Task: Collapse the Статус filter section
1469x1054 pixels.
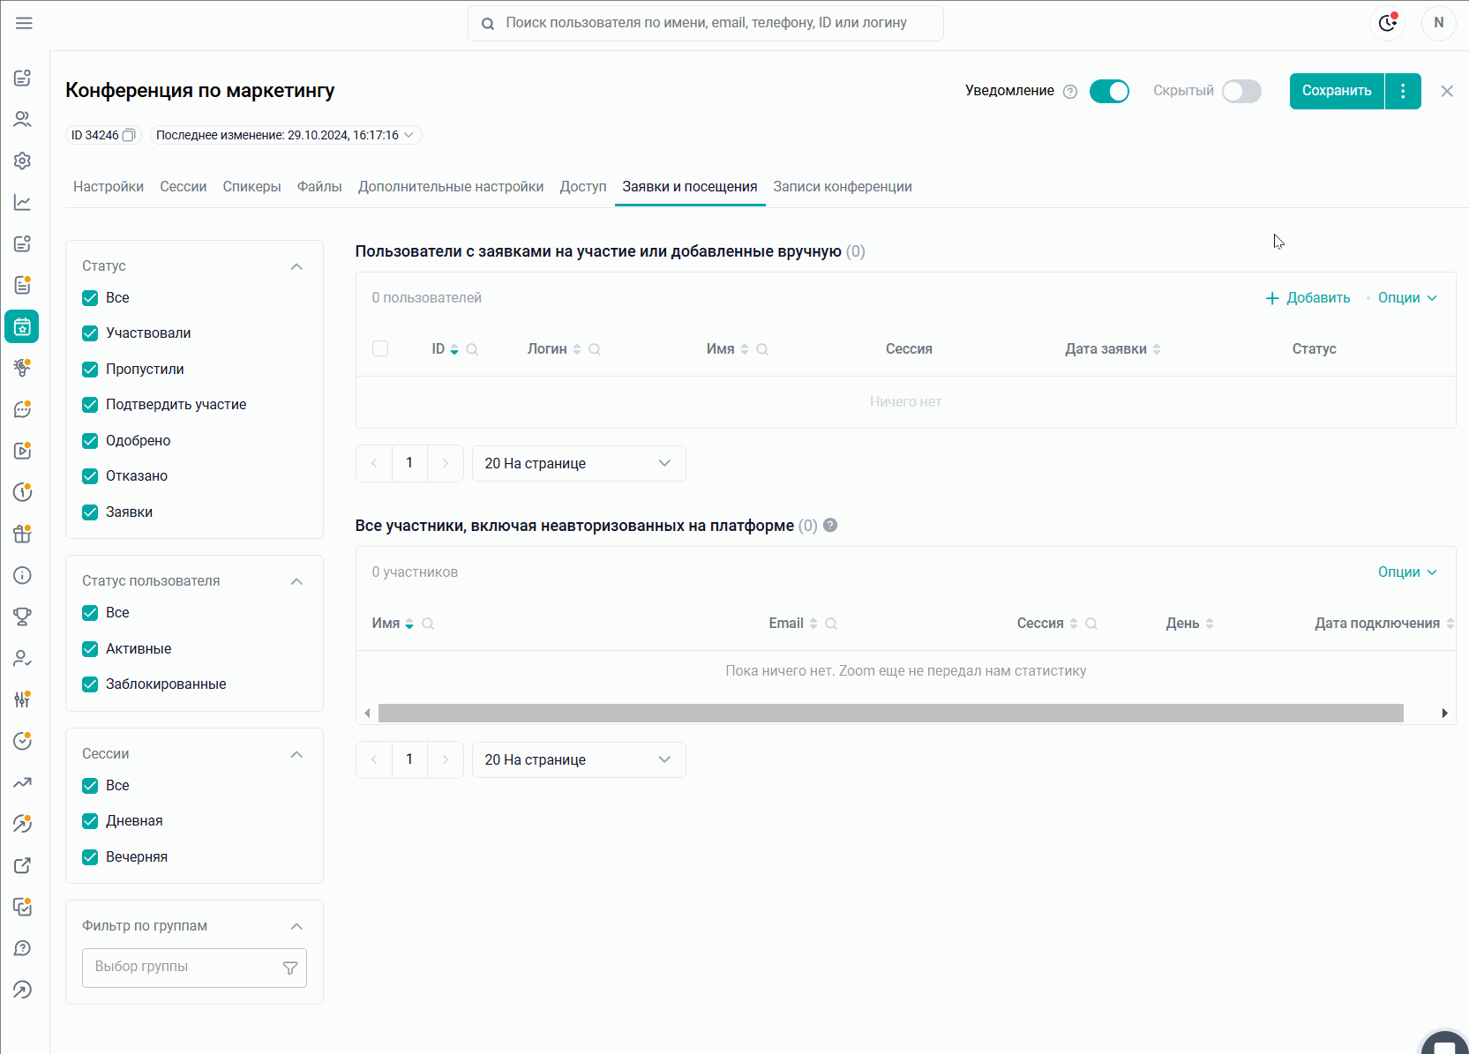Action: click(x=296, y=266)
